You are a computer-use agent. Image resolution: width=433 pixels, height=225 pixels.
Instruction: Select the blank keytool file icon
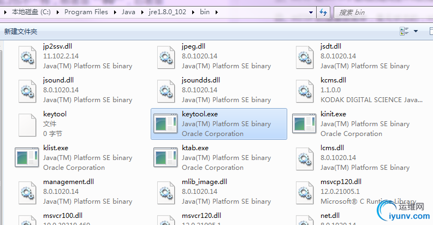[27, 125]
